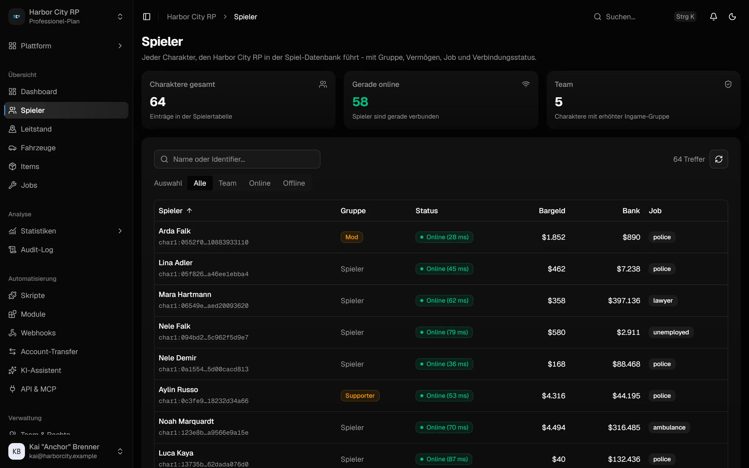The height and width of the screenshot is (468, 749).
Task: Open Leitstand from the sidebar
Action: pos(66,129)
